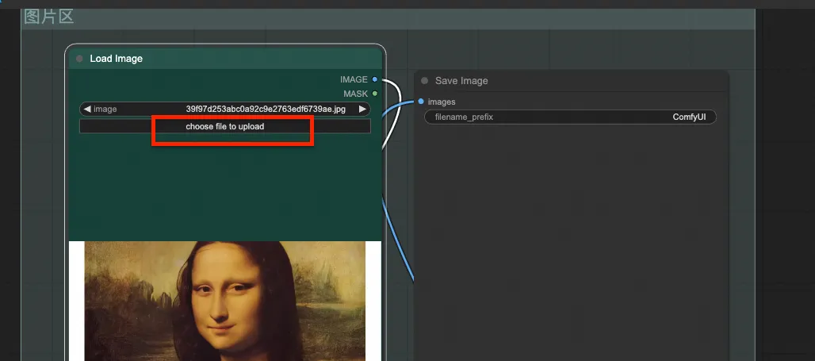The width and height of the screenshot is (815, 361).
Task: Edit the filename_prefix field containing ComfyUI
Action: [570, 117]
